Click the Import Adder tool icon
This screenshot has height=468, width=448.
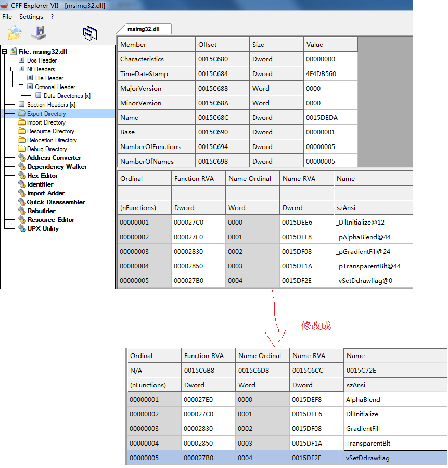pyautogui.click(x=22, y=193)
